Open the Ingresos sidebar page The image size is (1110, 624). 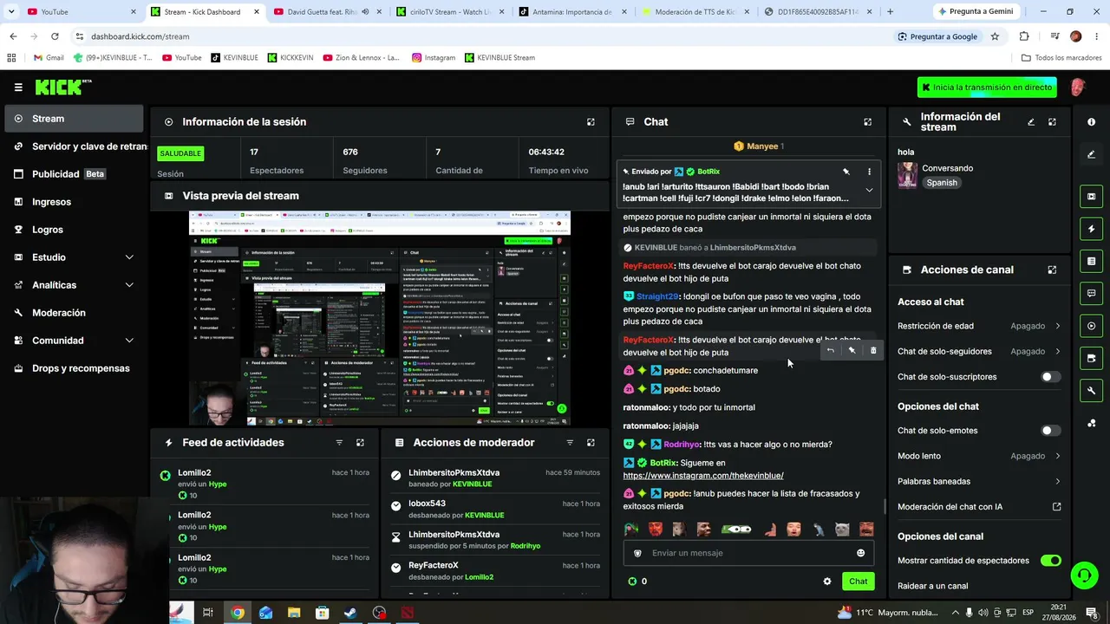coord(74,202)
